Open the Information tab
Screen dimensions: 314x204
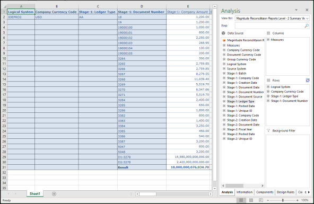245,192
